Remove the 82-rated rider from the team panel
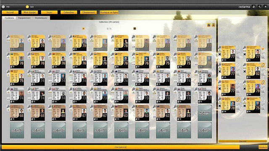The width and height of the screenshot is (269, 151). tap(245, 71)
